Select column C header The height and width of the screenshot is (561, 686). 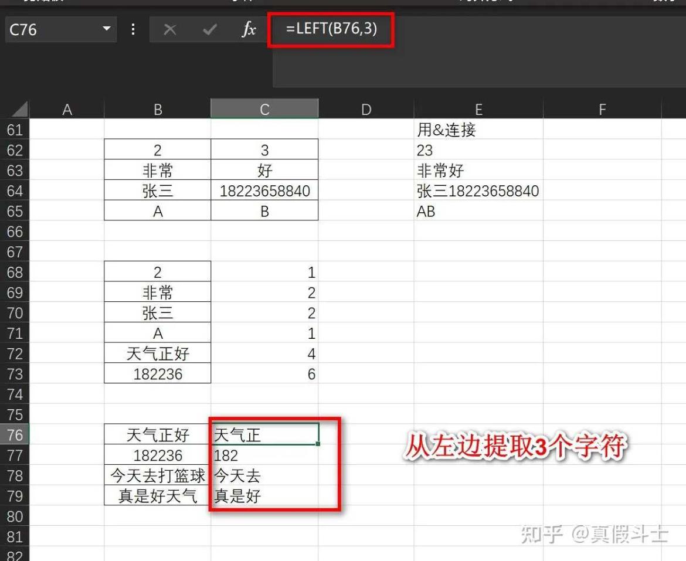(264, 109)
